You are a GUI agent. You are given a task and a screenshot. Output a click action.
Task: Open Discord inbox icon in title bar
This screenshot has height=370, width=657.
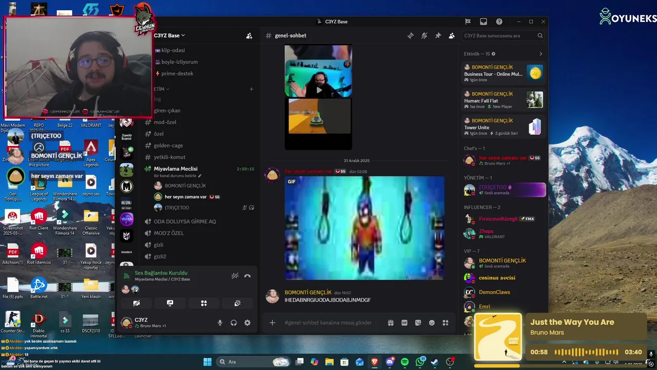[x=484, y=22]
